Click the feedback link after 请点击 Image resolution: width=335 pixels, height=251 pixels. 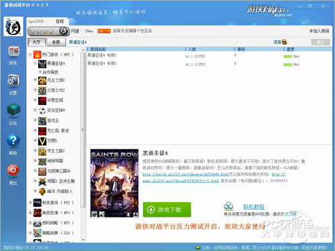click(x=290, y=214)
